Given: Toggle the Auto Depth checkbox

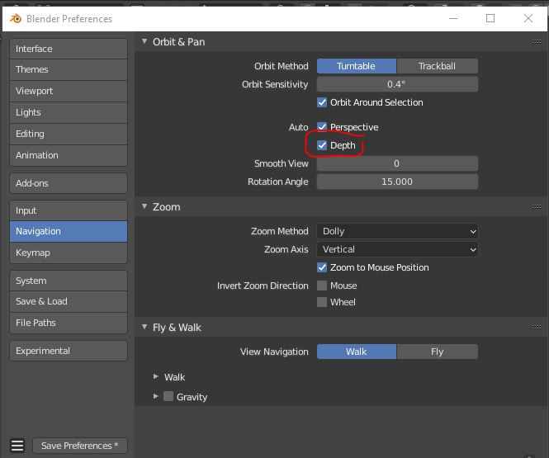Looking at the screenshot, I should click(x=323, y=145).
